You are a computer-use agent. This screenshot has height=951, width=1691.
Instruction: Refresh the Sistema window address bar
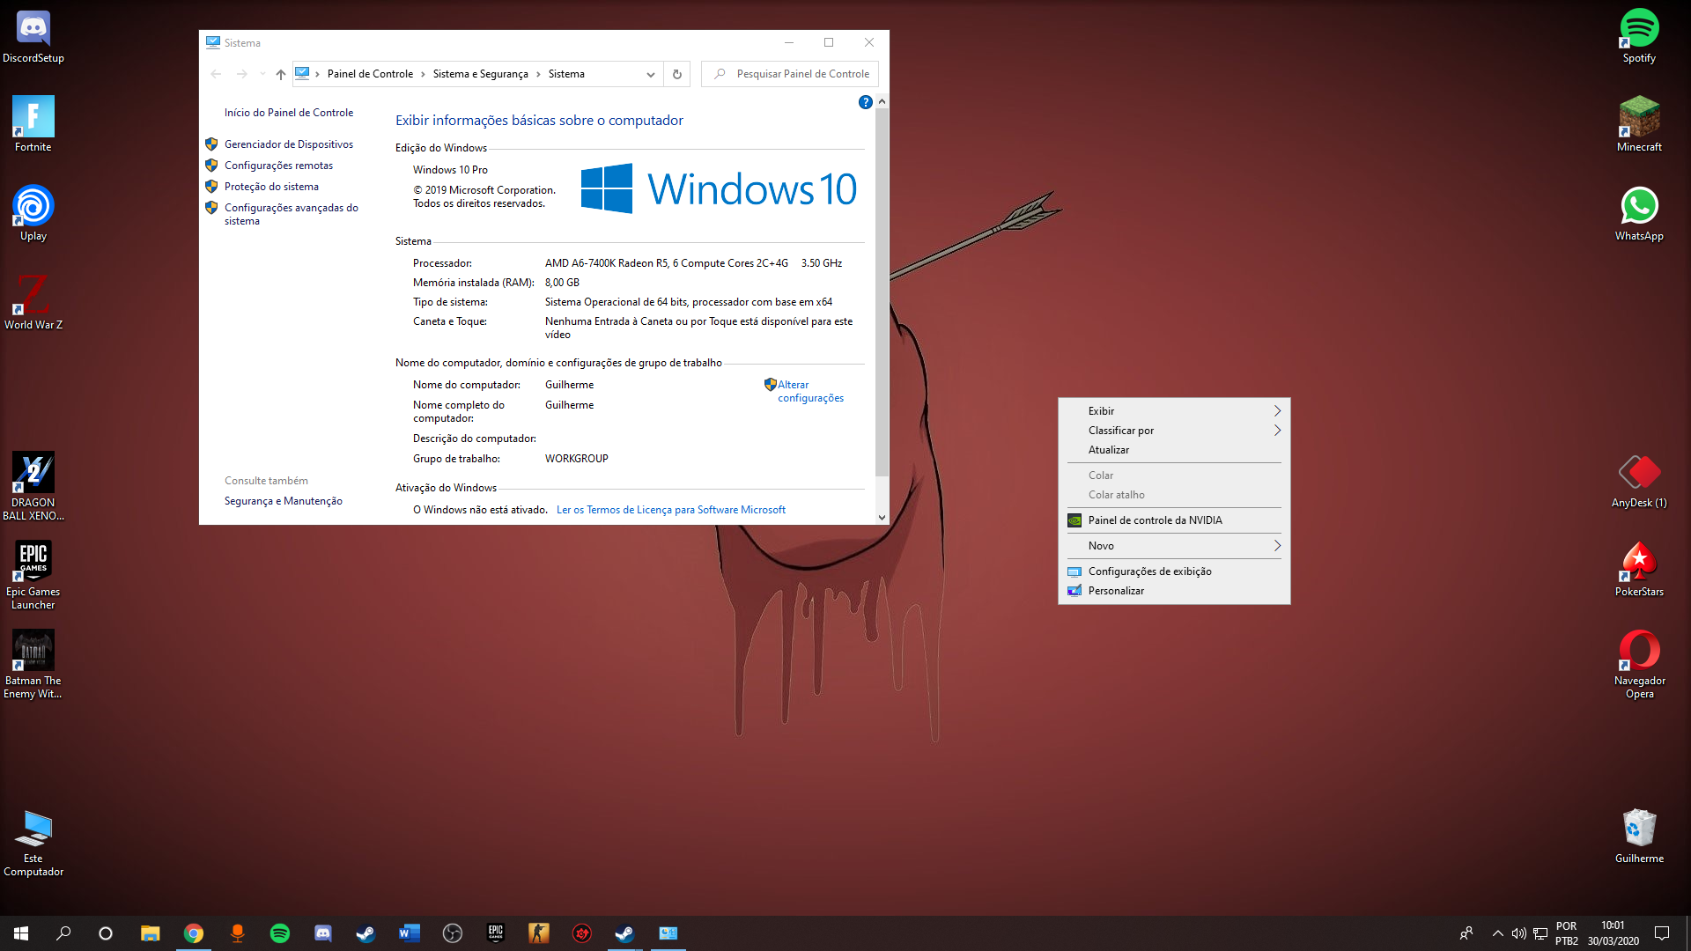click(677, 74)
